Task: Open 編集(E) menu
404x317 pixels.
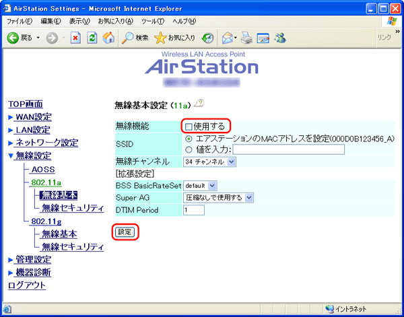Action: [50, 22]
